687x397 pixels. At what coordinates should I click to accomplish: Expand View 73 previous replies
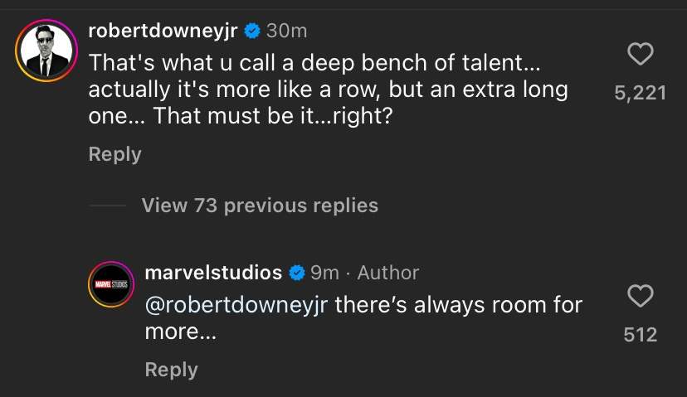[x=260, y=205]
